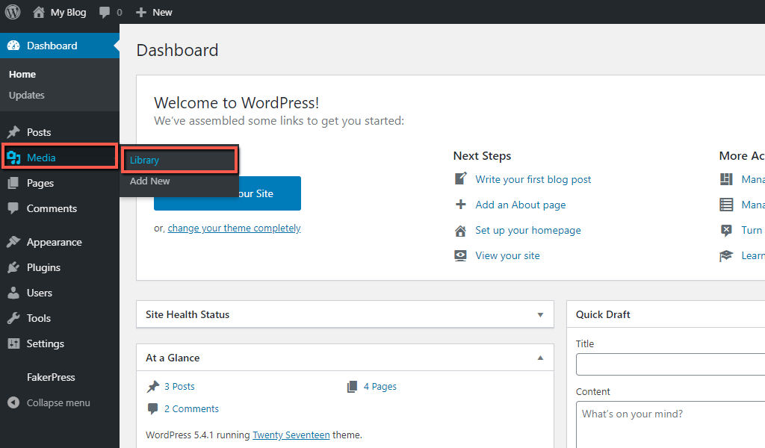Click the screen icon beside View your site

tap(460, 255)
